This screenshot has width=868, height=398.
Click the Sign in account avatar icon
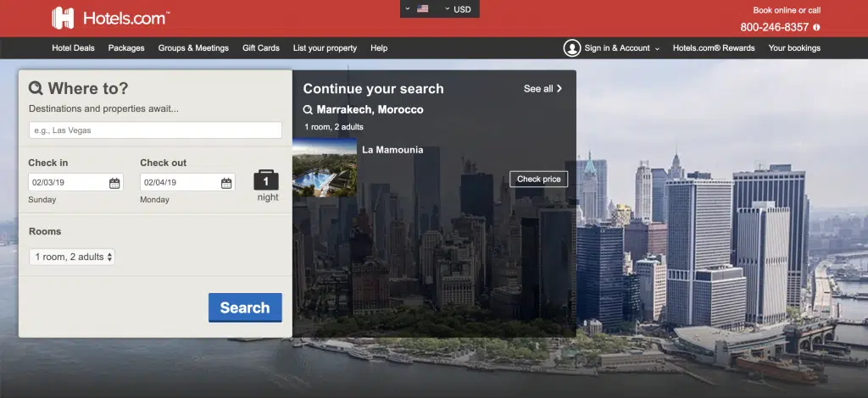(x=572, y=48)
